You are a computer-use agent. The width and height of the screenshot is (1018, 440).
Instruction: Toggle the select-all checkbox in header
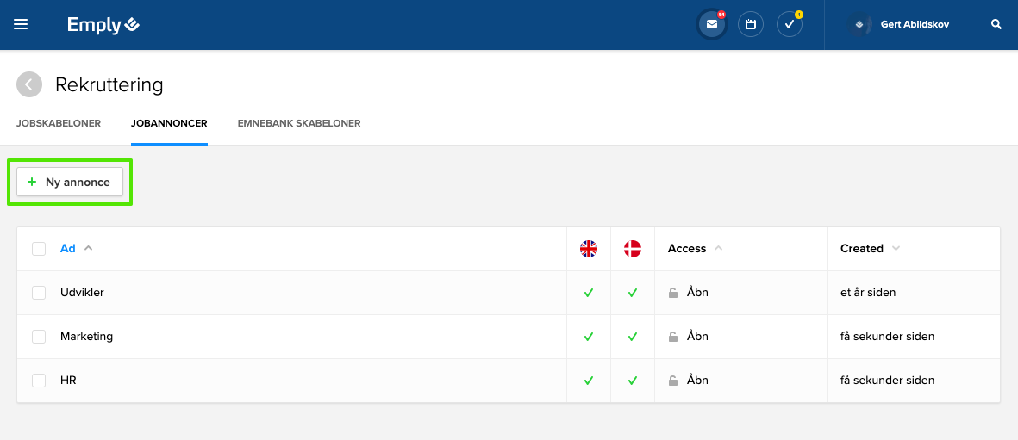[x=39, y=249]
